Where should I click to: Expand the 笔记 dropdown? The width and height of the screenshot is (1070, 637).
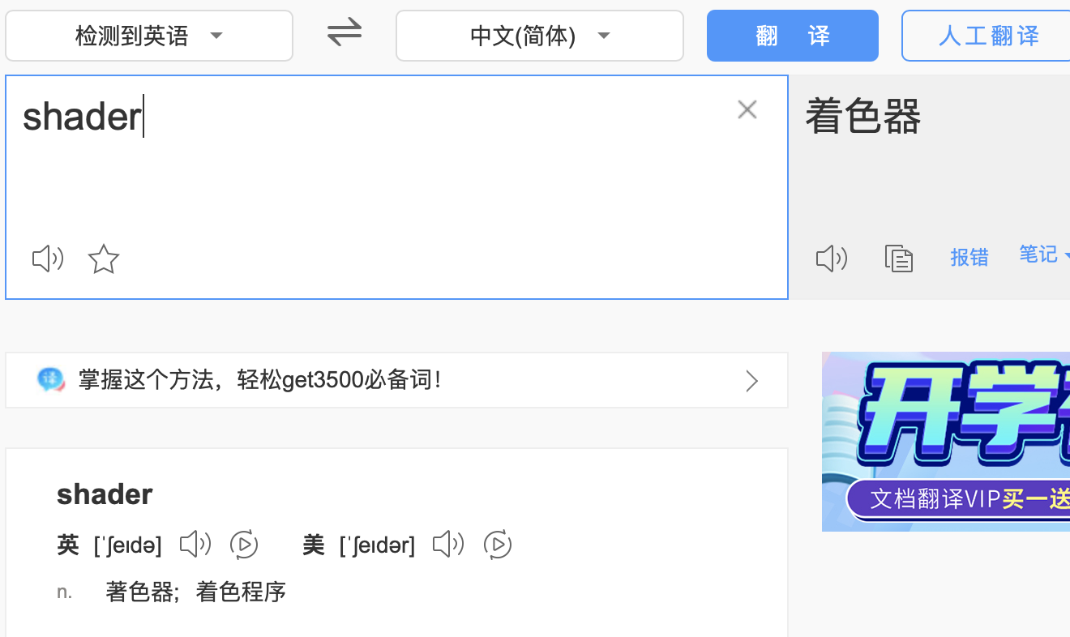(1044, 255)
